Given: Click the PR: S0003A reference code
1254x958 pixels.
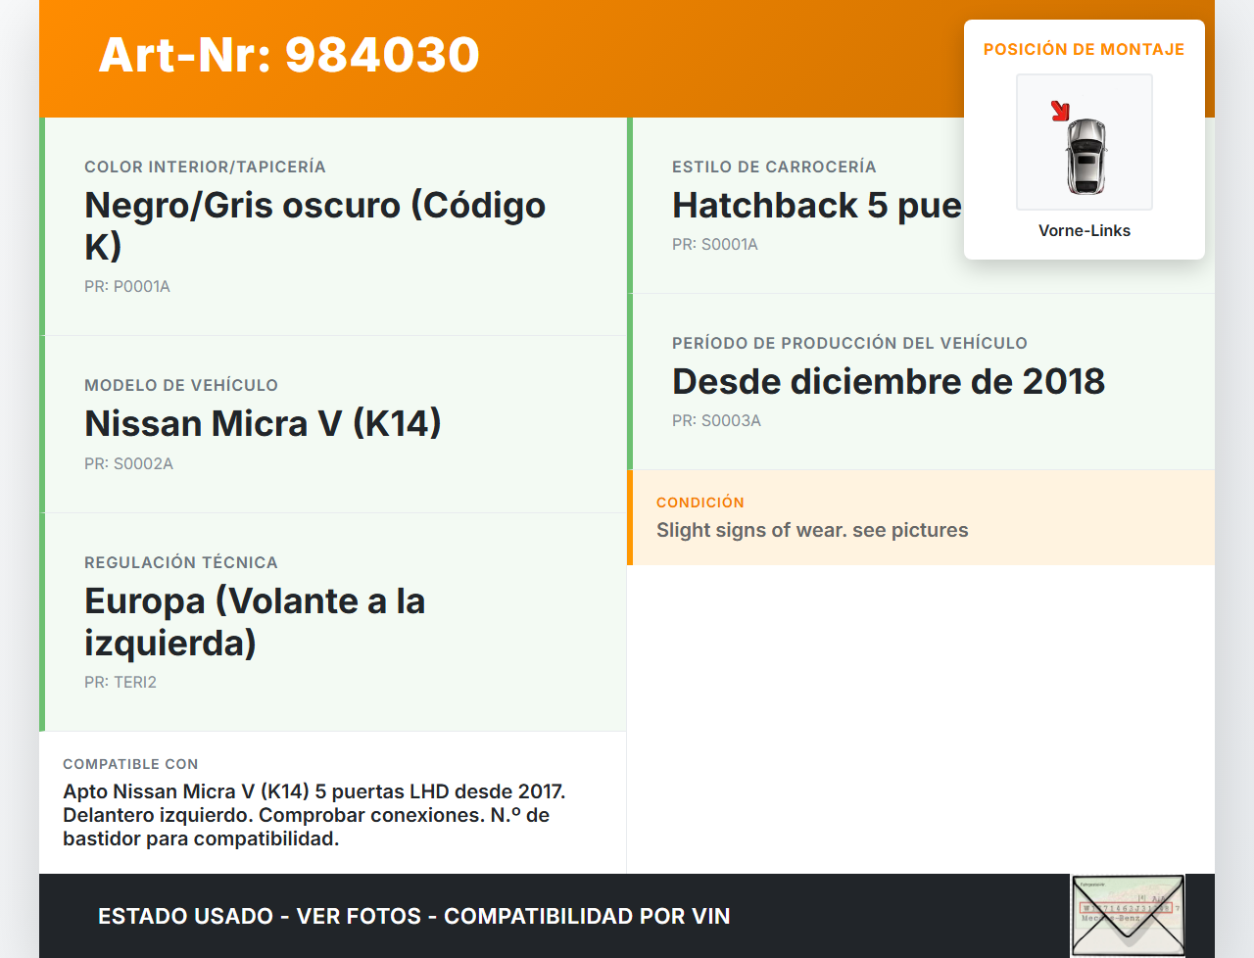Looking at the screenshot, I should pyautogui.click(x=716, y=420).
